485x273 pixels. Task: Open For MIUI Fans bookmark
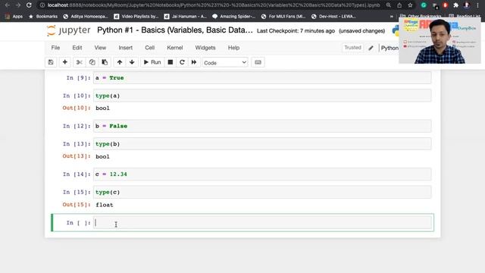[283, 17]
